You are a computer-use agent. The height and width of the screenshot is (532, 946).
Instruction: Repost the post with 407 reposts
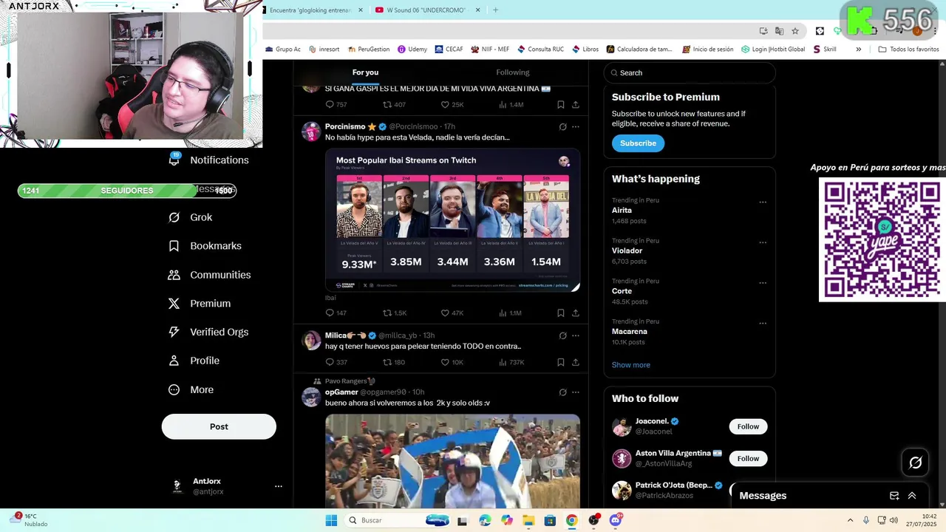click(394, 105)
